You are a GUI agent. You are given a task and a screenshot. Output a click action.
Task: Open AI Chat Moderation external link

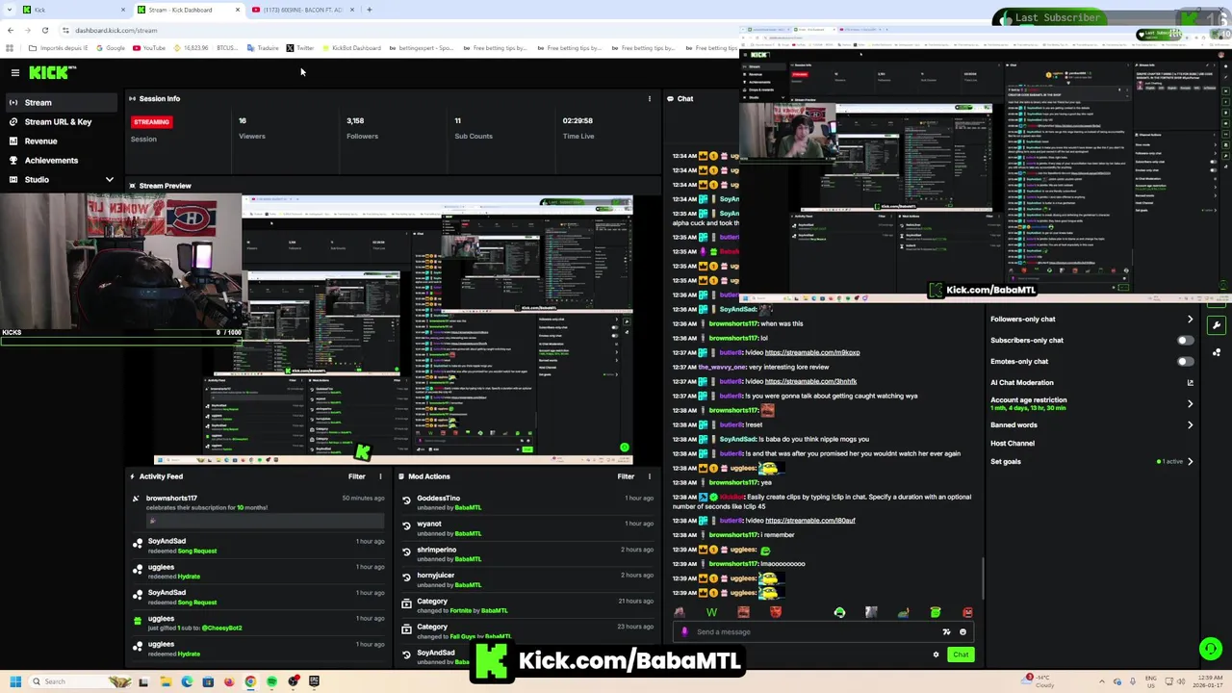point(1190,382)
